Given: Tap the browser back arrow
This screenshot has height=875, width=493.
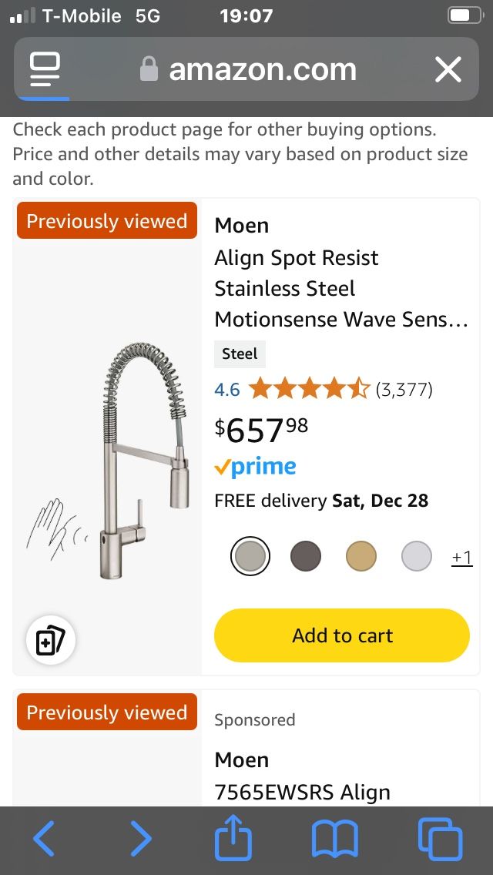Looking at the screenshot, I should 44,839.
